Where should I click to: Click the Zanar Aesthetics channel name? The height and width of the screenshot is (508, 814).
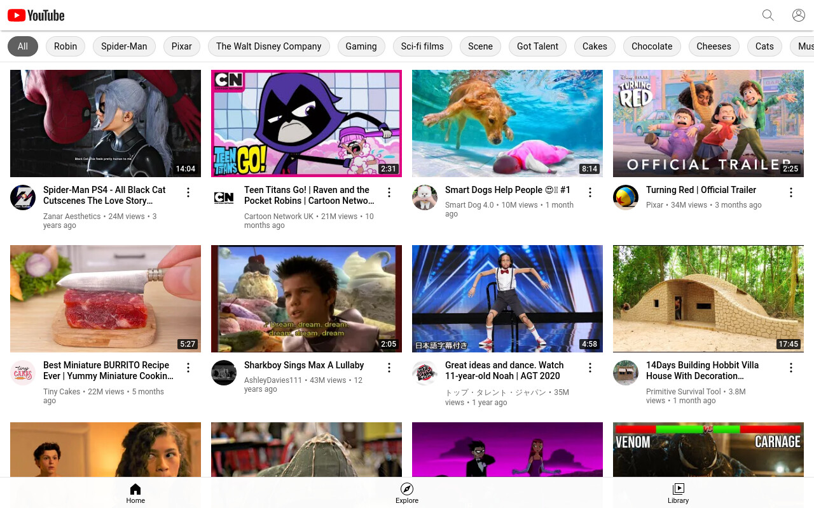pyautogui.click(x=72, y=217)
